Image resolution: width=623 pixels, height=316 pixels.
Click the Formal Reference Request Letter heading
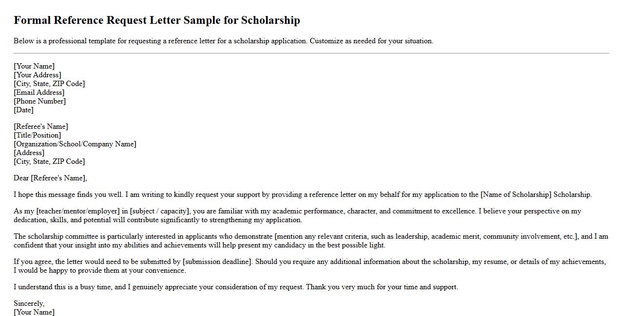point(156,20)
